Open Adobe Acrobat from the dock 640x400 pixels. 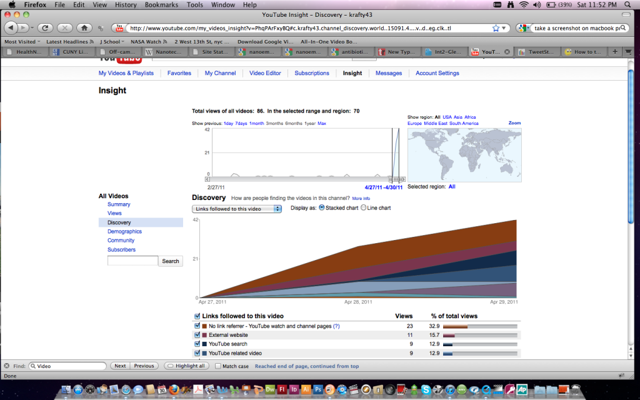[x=198, y=389]
